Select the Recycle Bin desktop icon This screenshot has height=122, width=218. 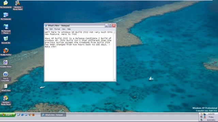click(x=6, y=40)
